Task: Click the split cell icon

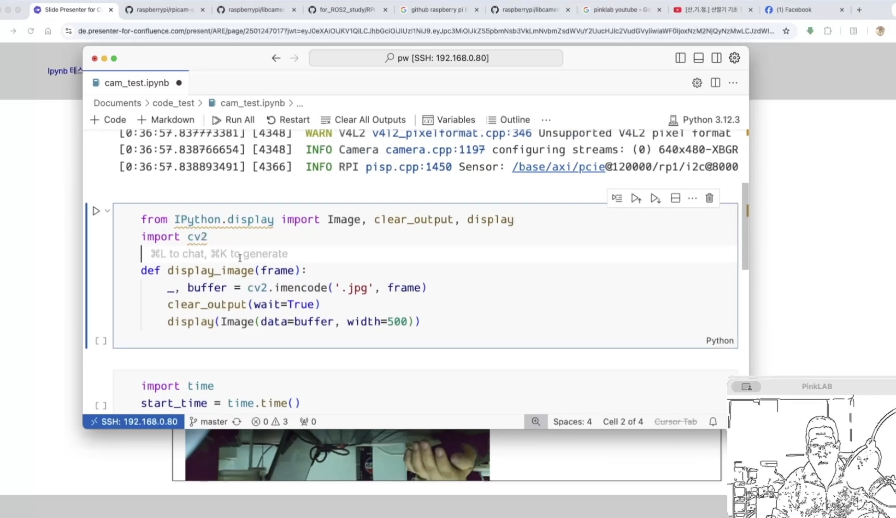Action: click(675, 198)
